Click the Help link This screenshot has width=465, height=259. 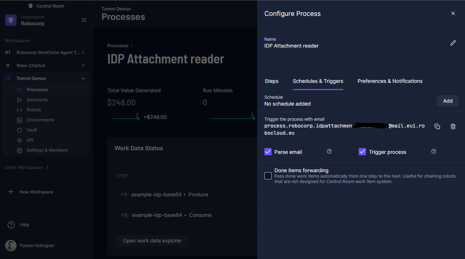(24, 225)
